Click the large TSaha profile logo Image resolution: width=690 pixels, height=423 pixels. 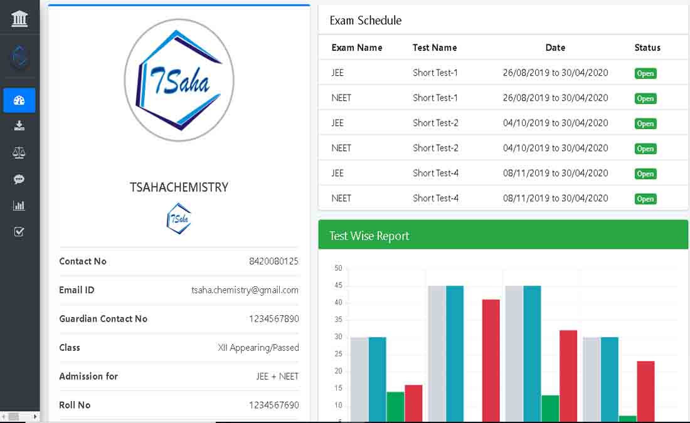pos(179,80)
